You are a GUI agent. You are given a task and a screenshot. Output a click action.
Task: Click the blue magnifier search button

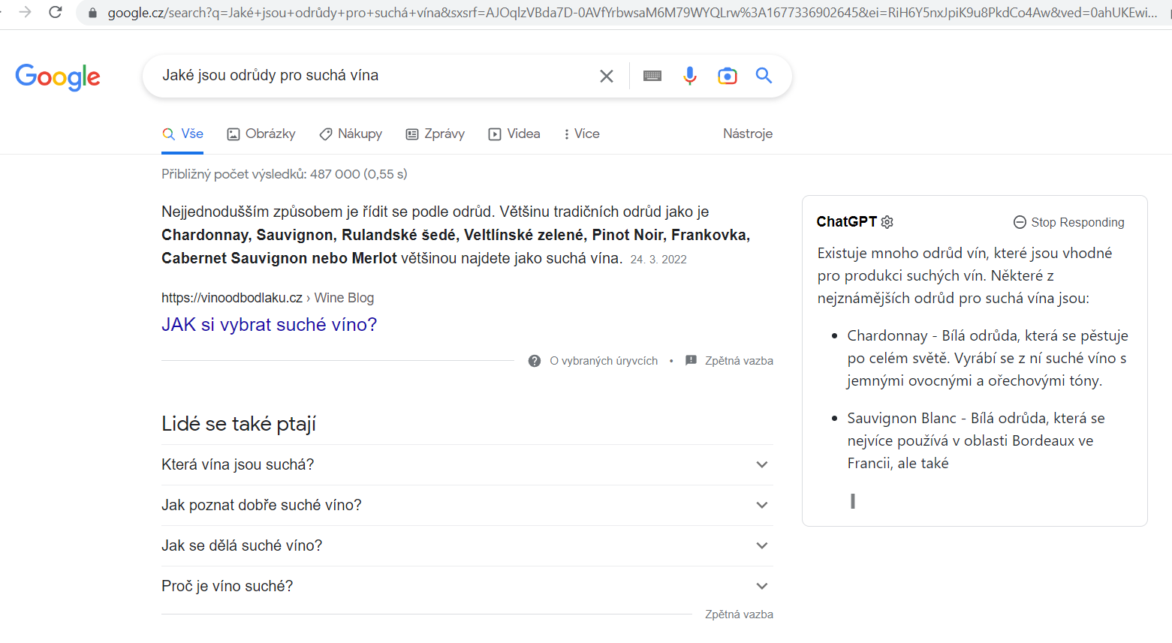point(764,76)
